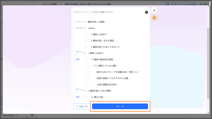Open the kenji.kondo account dropdown
The height and width of the screenshot is (119, 212).
[x=10, y=115]
